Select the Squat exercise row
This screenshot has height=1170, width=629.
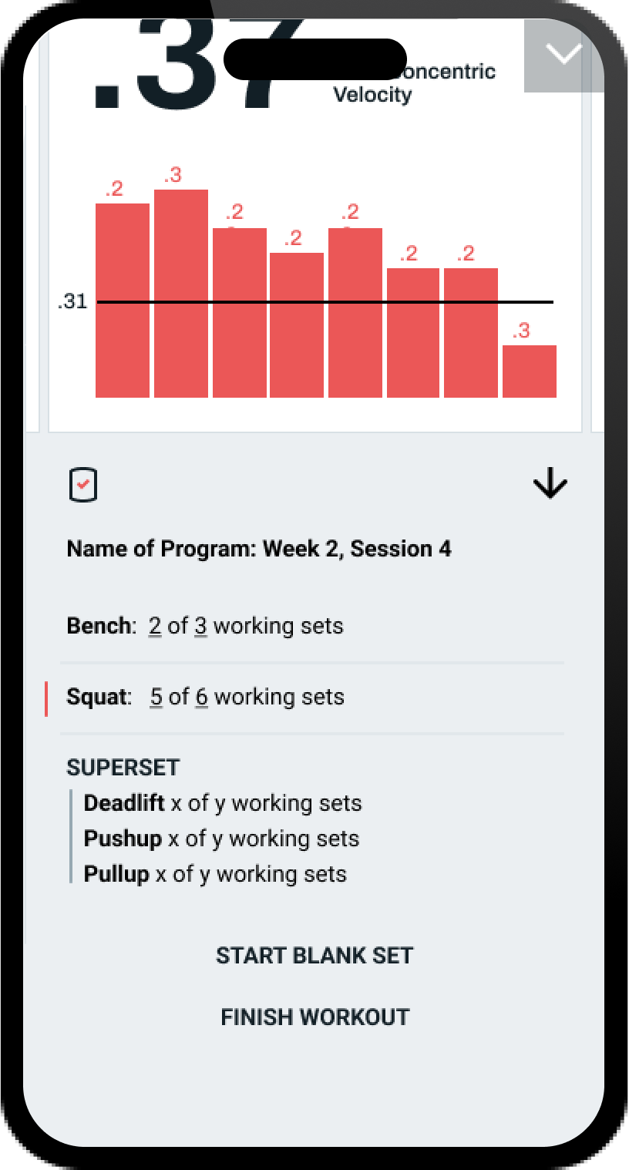click(206, 697)
